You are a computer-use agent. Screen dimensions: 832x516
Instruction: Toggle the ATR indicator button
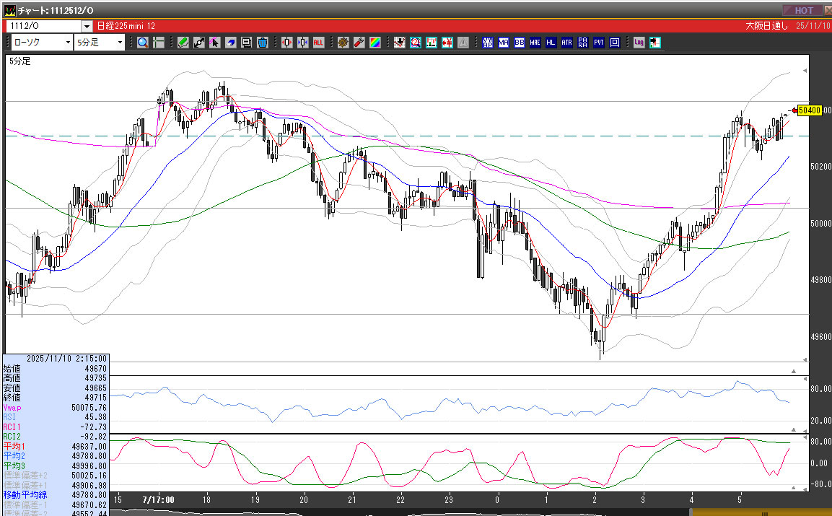coord(566,43)
